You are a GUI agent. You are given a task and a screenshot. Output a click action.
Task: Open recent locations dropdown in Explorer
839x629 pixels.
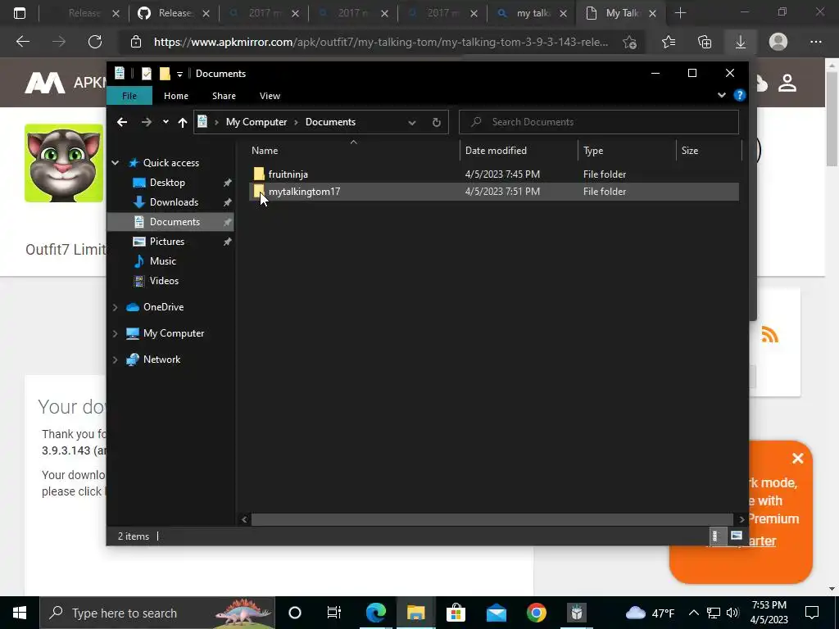point(166,122)
